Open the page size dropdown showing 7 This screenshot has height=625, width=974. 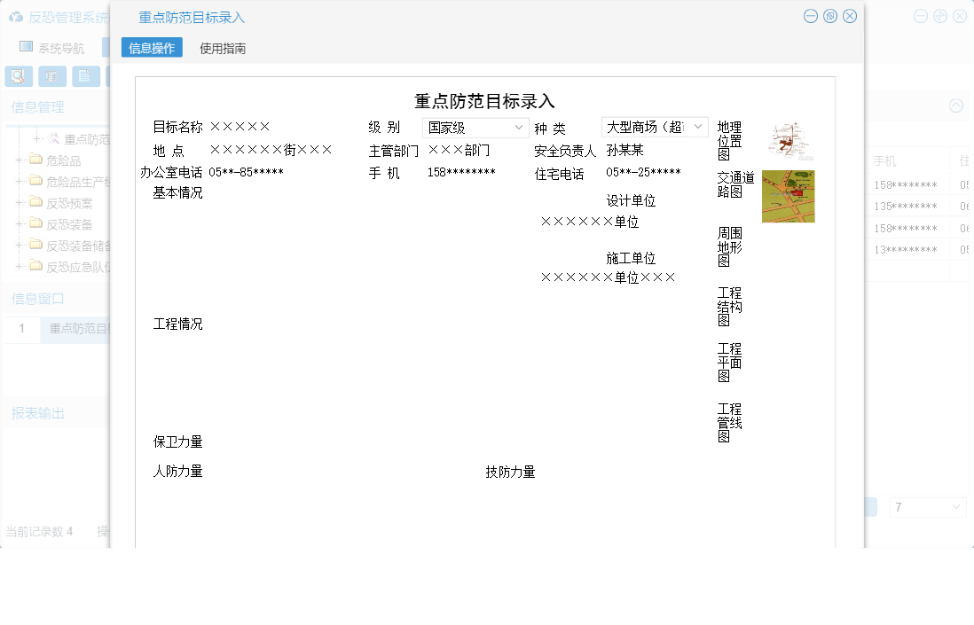(x=928, y=505)
